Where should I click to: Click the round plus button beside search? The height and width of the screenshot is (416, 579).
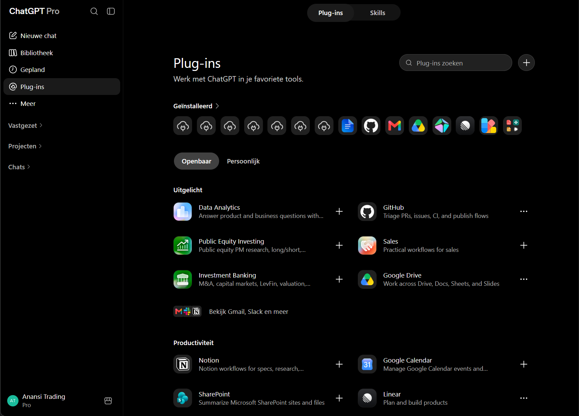pos(526,63)
